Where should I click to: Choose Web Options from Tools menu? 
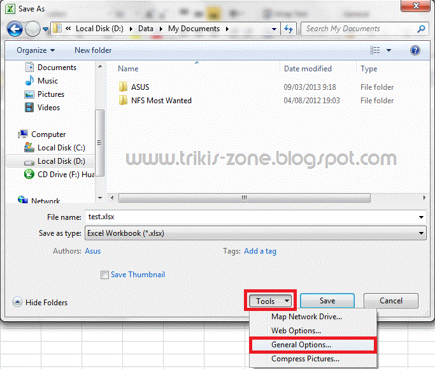coord(296,331)
